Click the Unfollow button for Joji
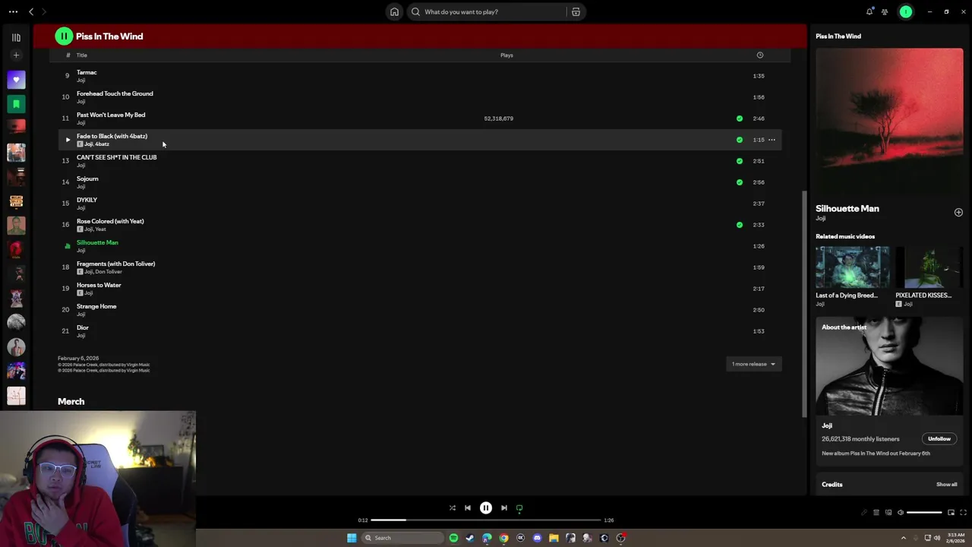This screenshot has width=972, height=547. click(939, 438)
